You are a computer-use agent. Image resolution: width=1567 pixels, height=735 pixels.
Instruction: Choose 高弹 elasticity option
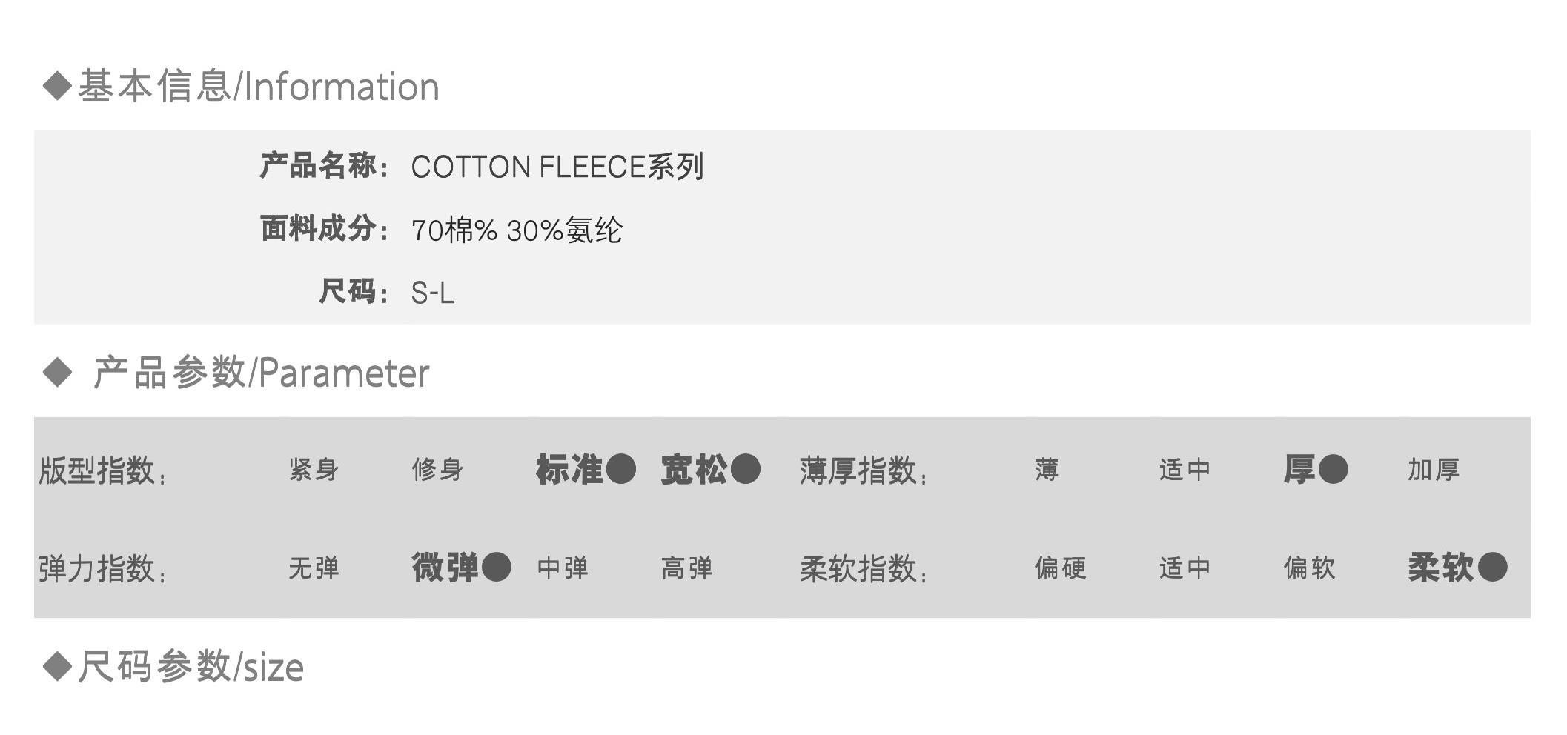tap(686, 568)
